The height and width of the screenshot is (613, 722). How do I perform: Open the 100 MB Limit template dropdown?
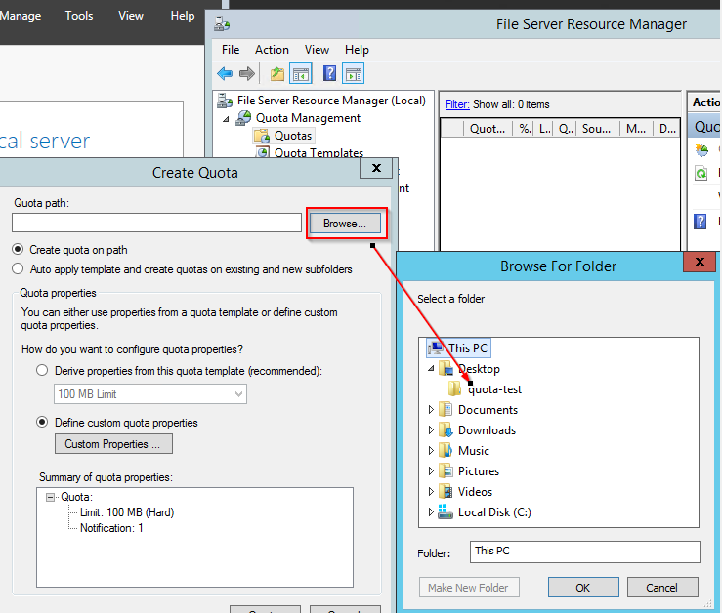tap(150, 394)
